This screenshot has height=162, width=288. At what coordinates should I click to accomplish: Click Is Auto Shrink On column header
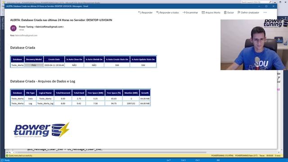[94, 59]
